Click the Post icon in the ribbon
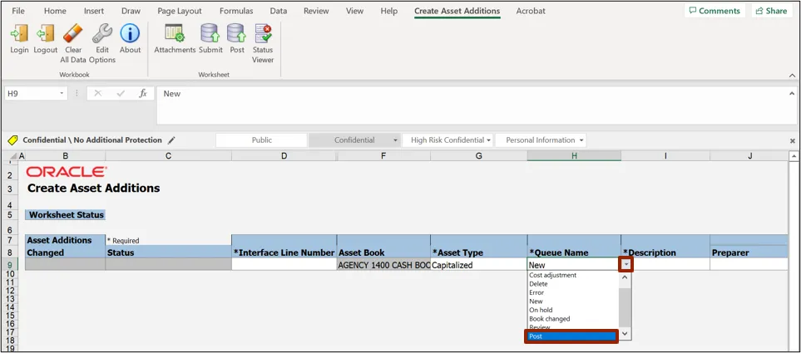Image resolution: width=801 pixels, height=353 pixels. pos(237,35)
